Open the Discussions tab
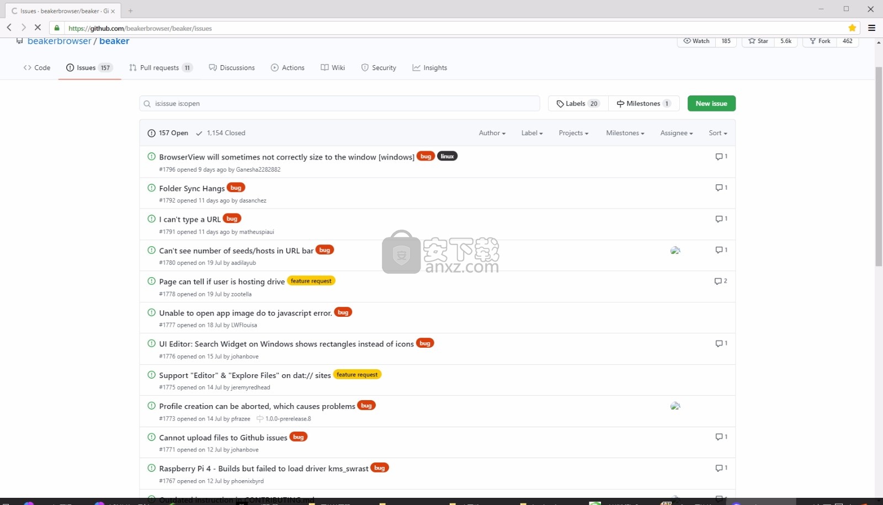This screenshot has width=883, height=505. 232,68
